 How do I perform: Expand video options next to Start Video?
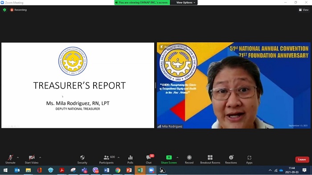point(40,158)
